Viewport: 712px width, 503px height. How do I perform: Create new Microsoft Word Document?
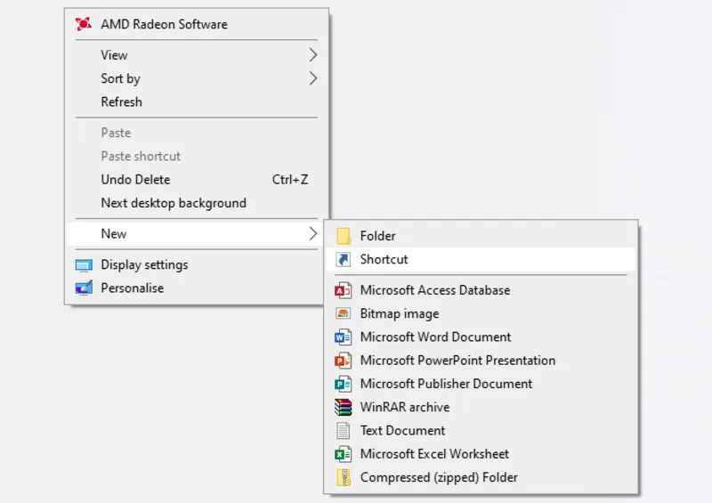coord(481,337)
